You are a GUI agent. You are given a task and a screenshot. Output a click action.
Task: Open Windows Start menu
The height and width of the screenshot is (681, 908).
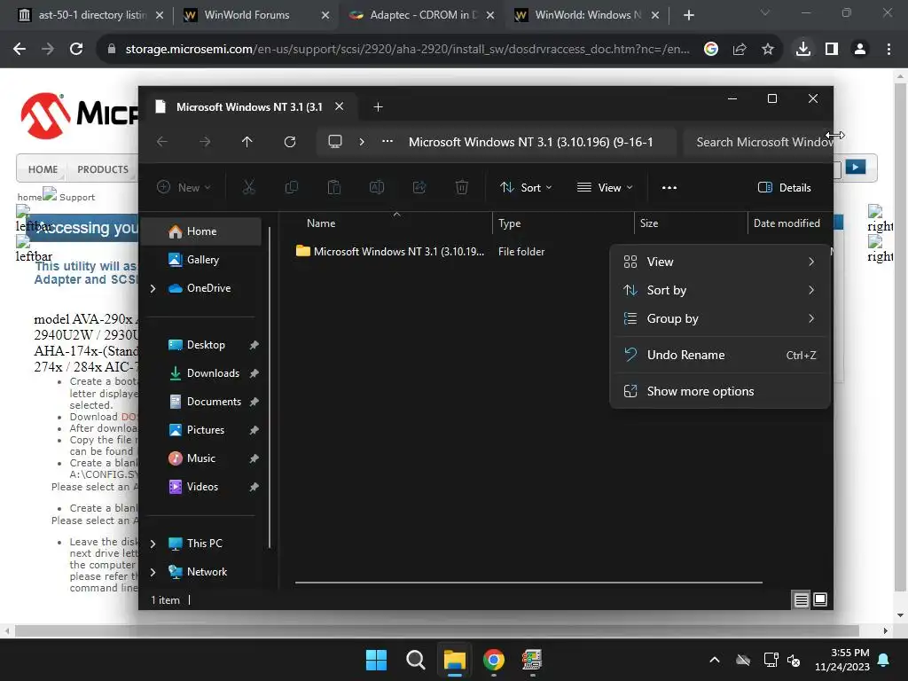tap(376, 660)
